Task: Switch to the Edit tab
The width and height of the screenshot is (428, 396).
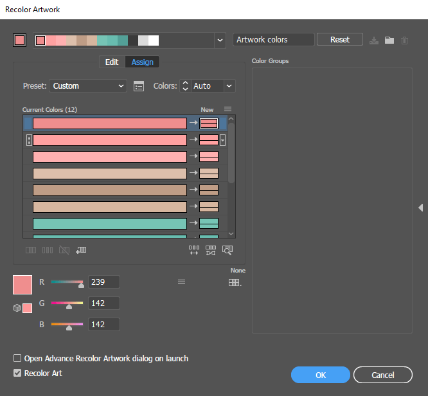Action: click(112, 62)
